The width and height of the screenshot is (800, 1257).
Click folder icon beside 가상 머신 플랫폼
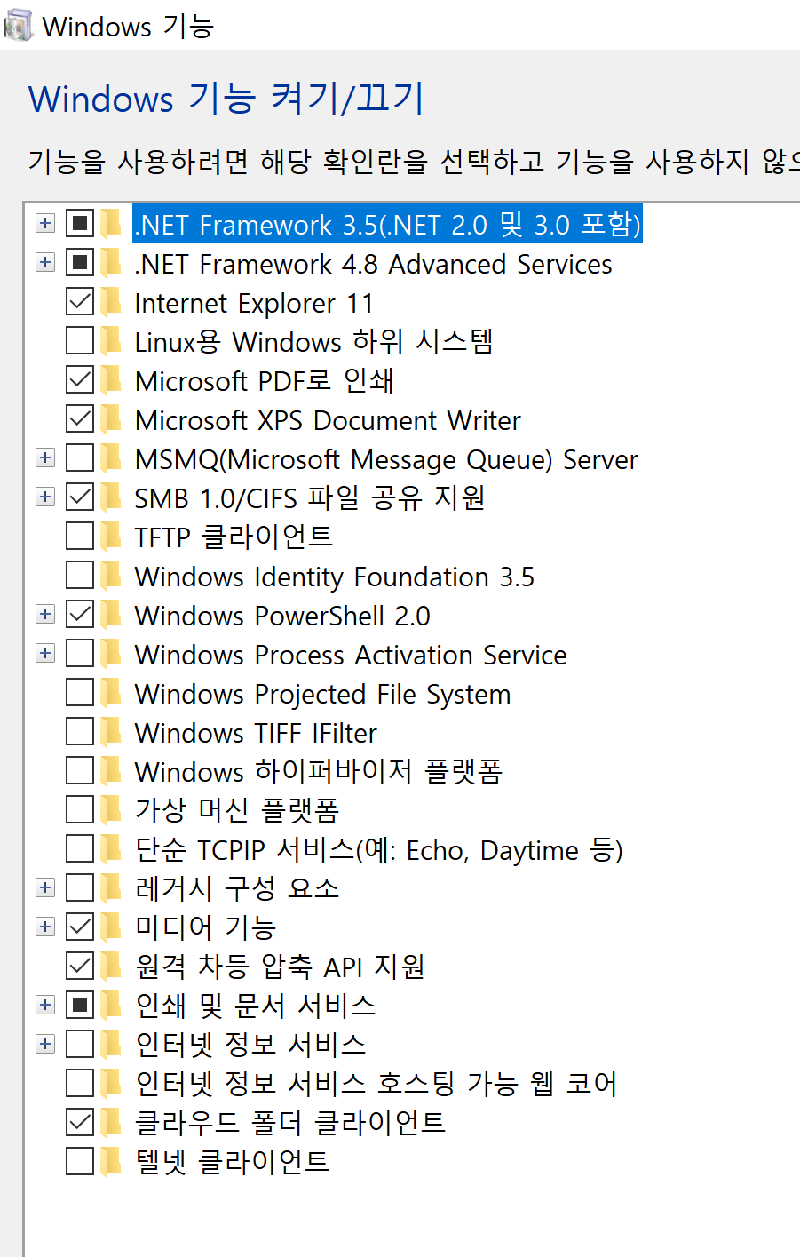[x=111, y=810]
